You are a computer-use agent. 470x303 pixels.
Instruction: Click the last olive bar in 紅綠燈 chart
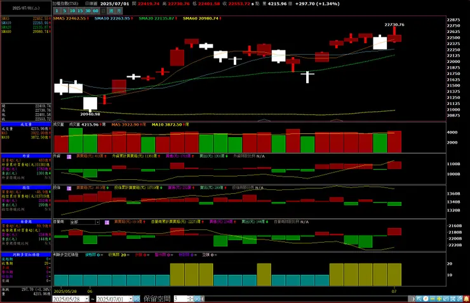point(394,274)
